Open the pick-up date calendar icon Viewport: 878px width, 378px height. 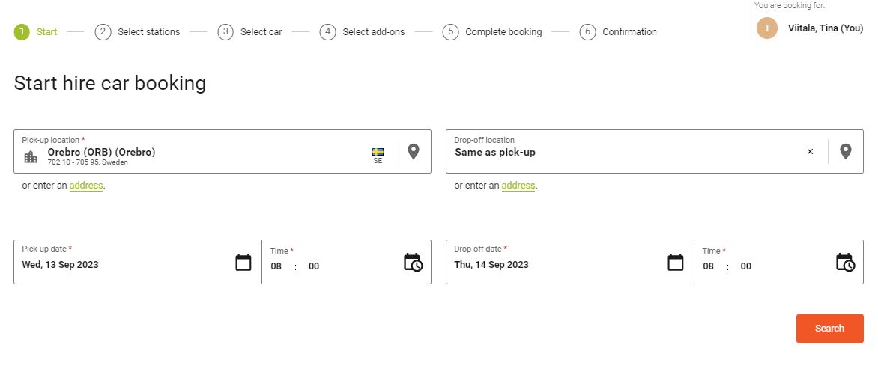point(243,262)
